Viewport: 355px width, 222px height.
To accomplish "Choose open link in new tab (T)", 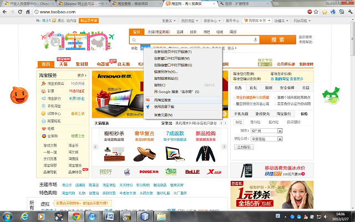I will click(x=183, y=52).
